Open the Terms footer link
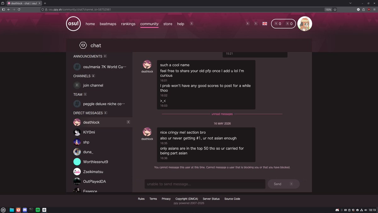The height and width of the screenshot is (213, 378). pos(153,199)
